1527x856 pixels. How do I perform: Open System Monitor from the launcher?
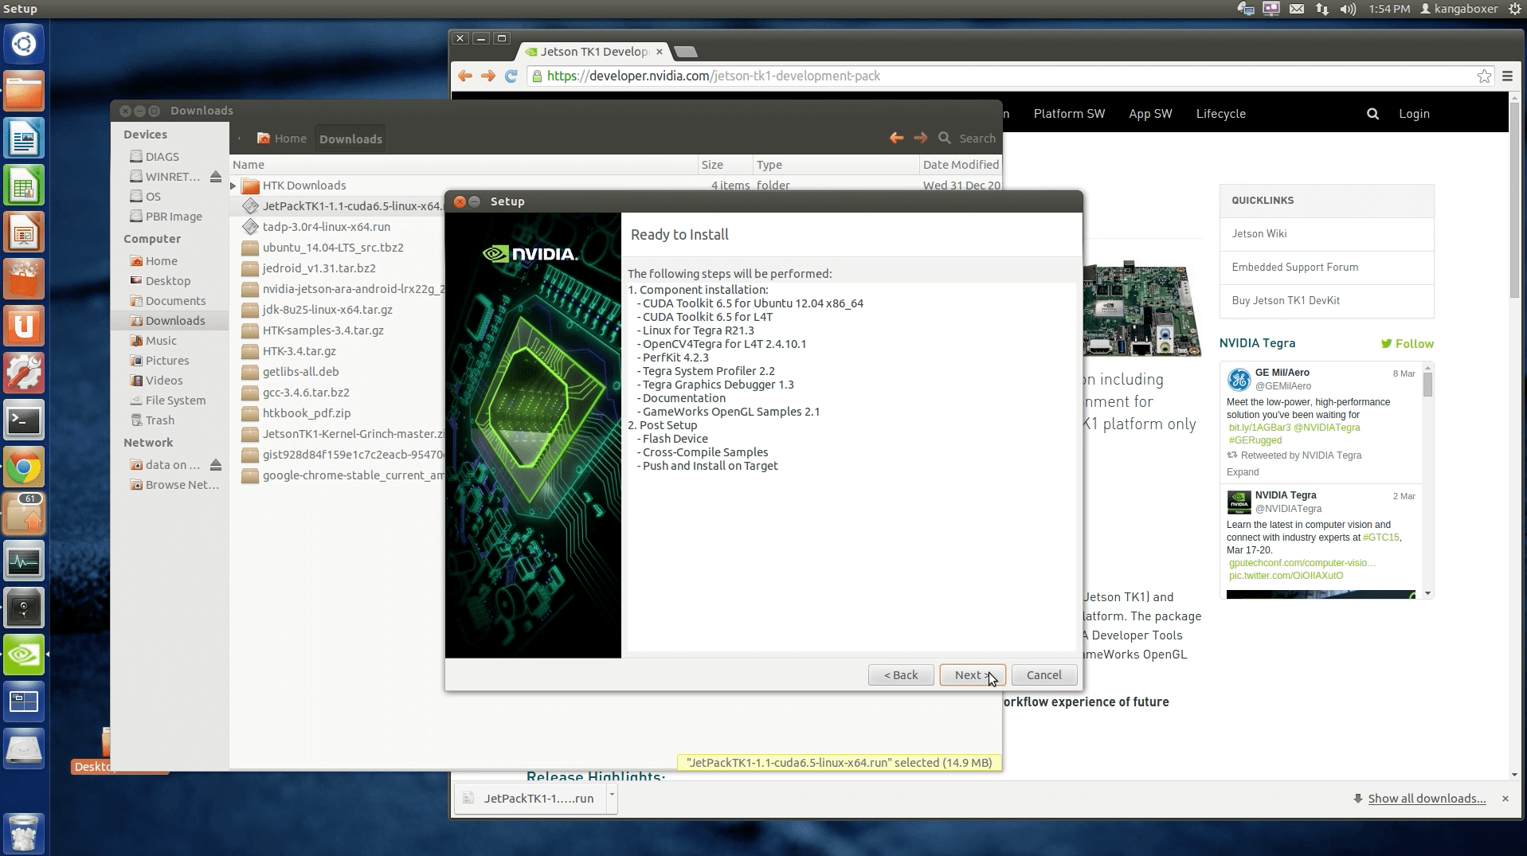coord(24,561)
